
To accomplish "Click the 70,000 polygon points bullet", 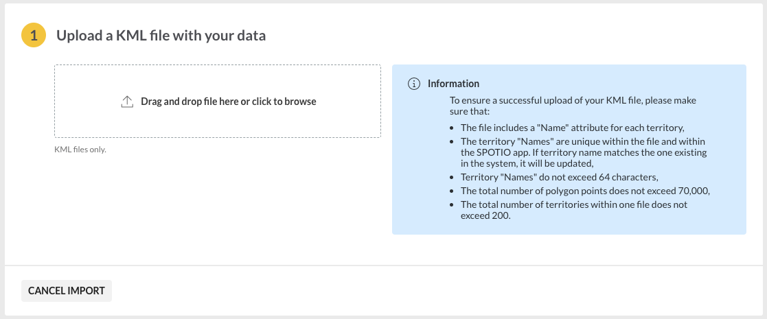I will (586, 191).
